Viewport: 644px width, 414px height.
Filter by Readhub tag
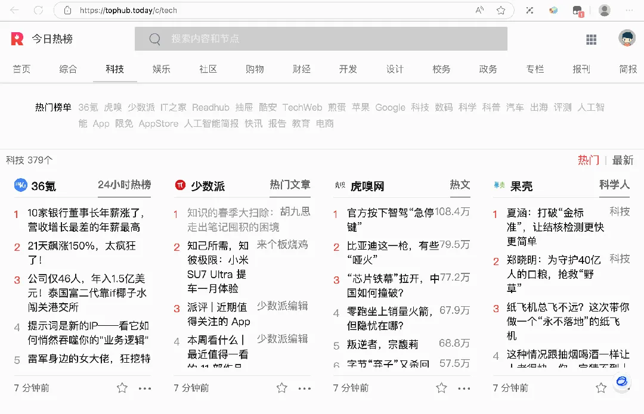pyautogui.click(x=210, y=107)
